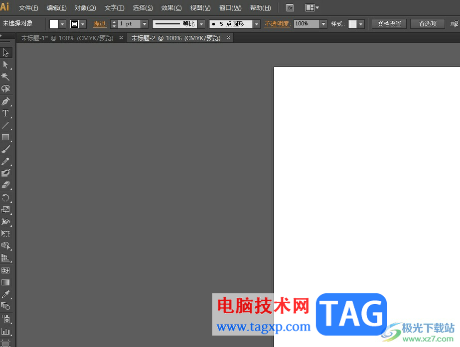Click the fill color white swatch
This screenshot has width=460, height=347.
(54, 24)
